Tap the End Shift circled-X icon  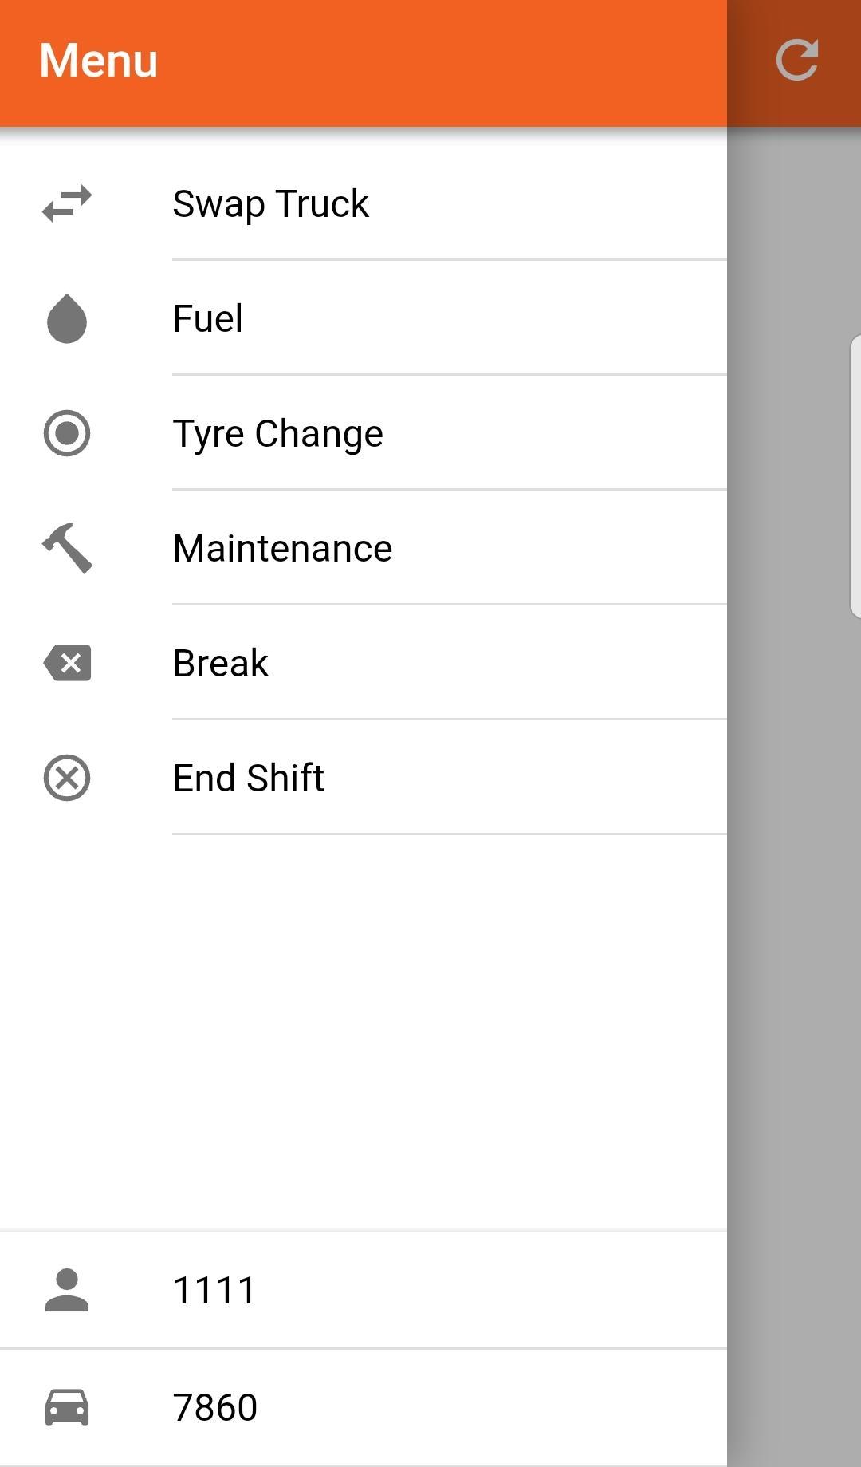67,778
